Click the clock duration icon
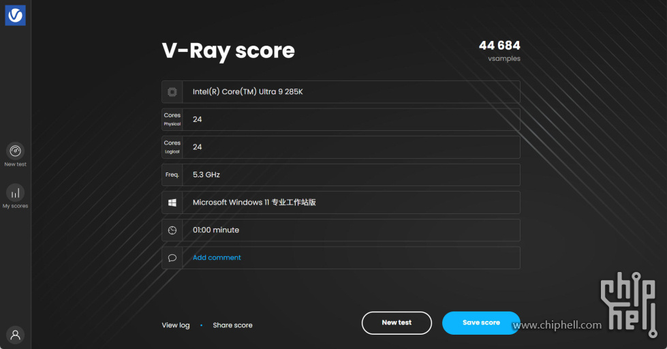 click(x=172, y=230)
